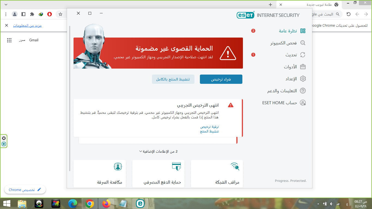Close the floating side widget with X

4,138
